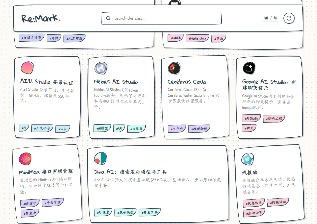This screenshot has width=317, height=224.
Task: Open the 线报酷 star icon
Action: [247, 159]
